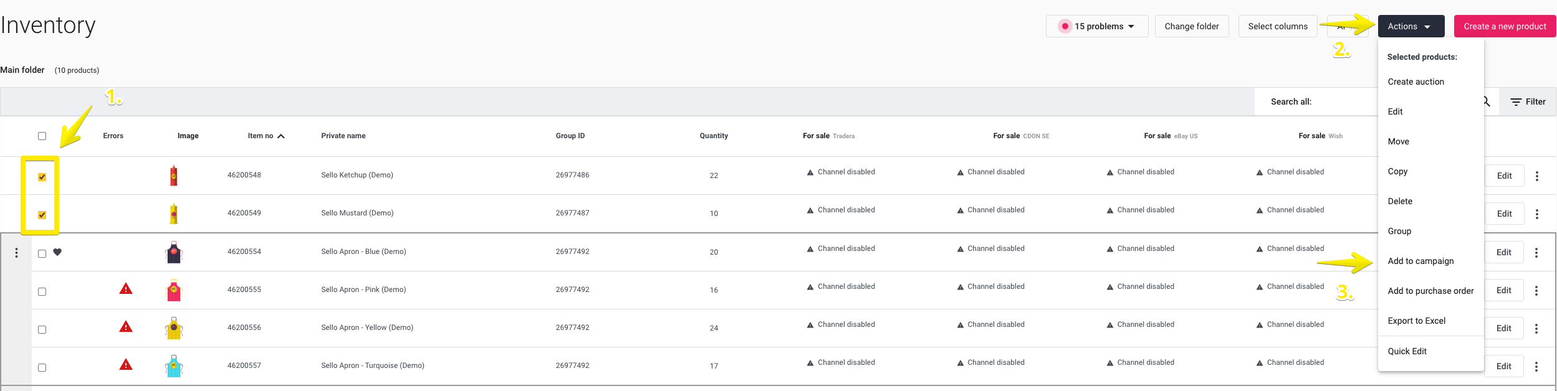Screen dimensions: 1557x391
Task: Click Create a new product button
Action: click(x=1505, y=26)
